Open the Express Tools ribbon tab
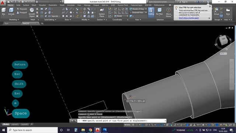 tap(123, 5)
